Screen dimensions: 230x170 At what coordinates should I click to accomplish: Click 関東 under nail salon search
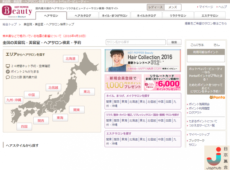coord(109,102)
